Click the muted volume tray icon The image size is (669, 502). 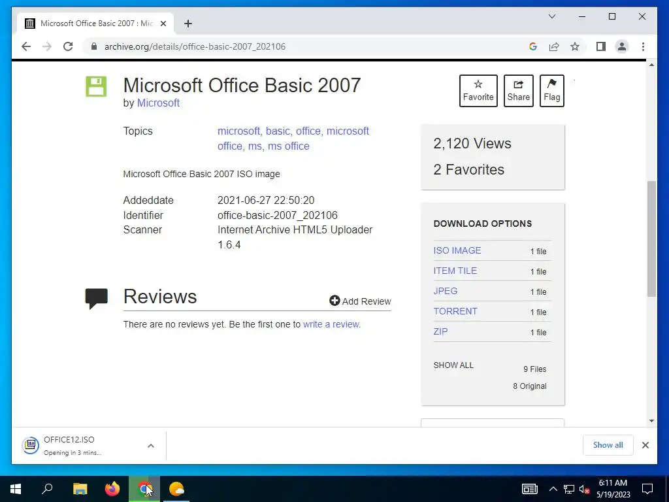tap(585, 489)
